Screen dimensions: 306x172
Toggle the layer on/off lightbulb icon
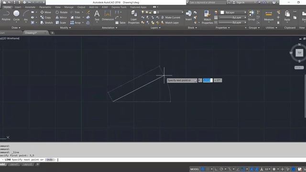pyautogui.click(x=142, y=12)
